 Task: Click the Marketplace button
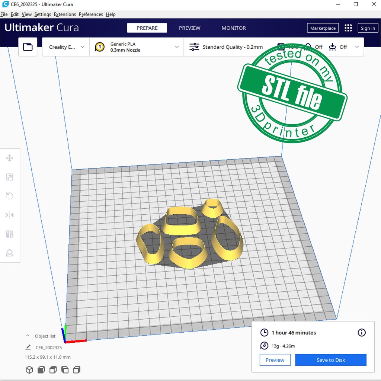click(x=323, y=28)
